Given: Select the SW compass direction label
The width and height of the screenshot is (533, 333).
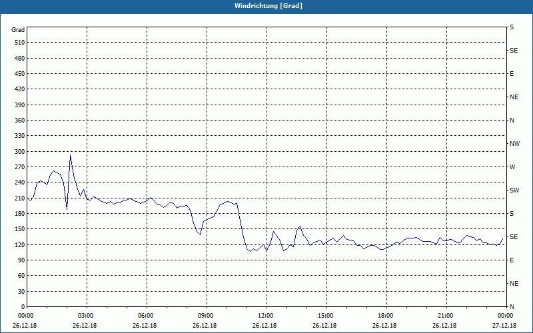Looking at the screenshot, I should coord(514,190).
